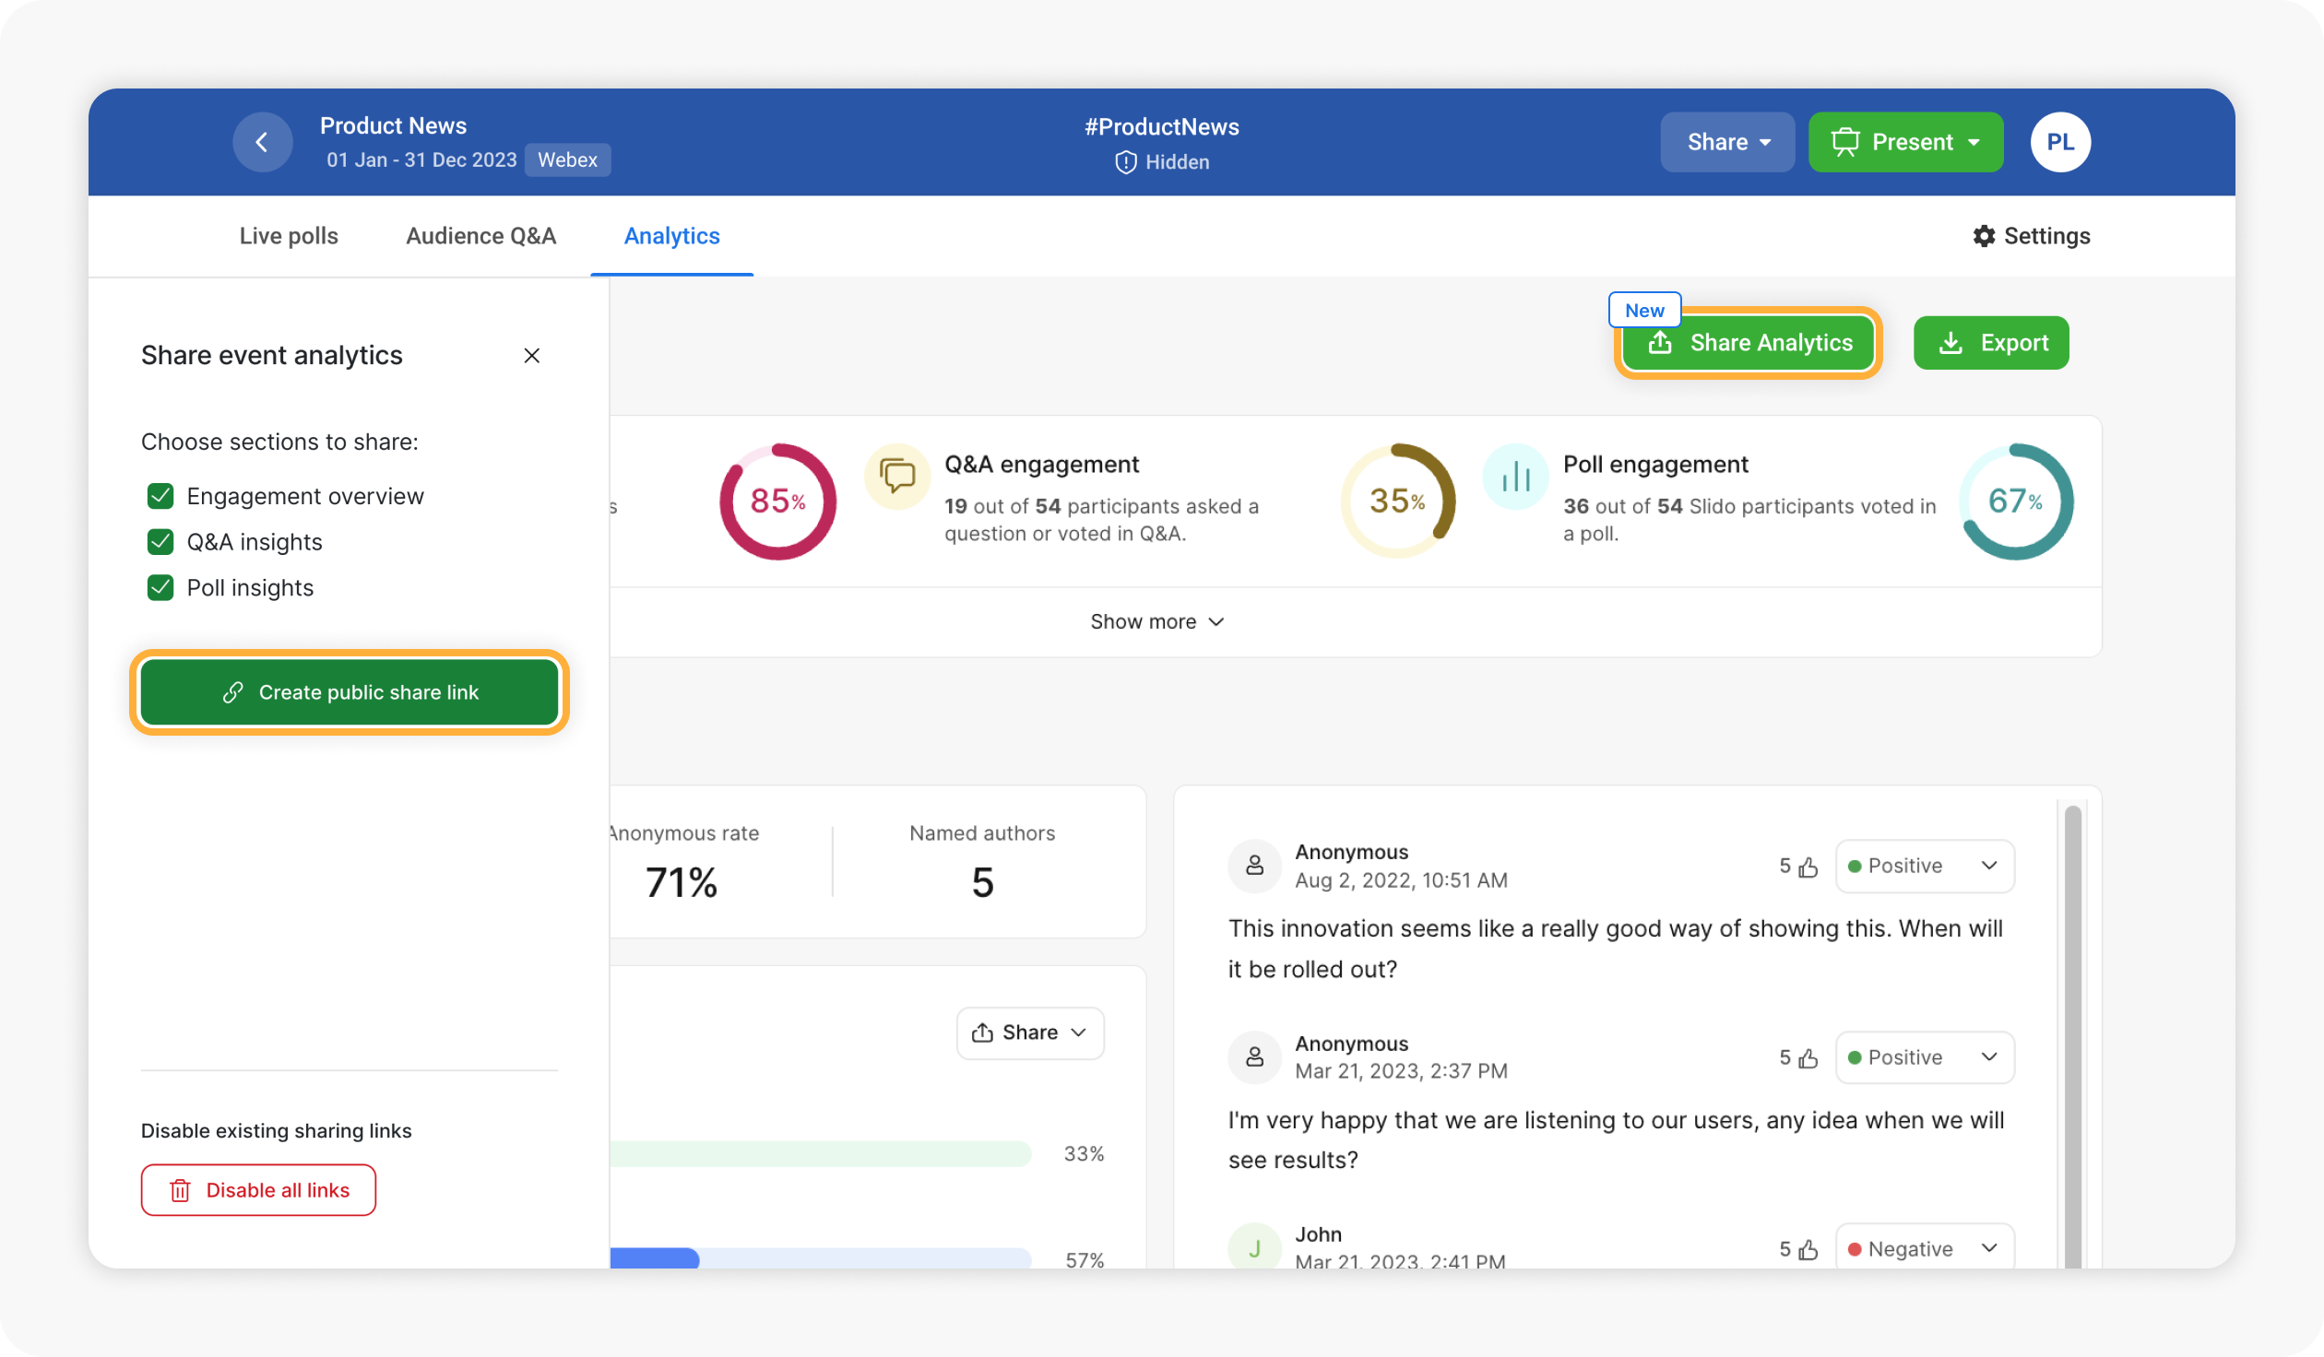This screenshot has height=1357, width=2324.
Task: Click the Q&A engagement heading
Action: (1041, 465)
